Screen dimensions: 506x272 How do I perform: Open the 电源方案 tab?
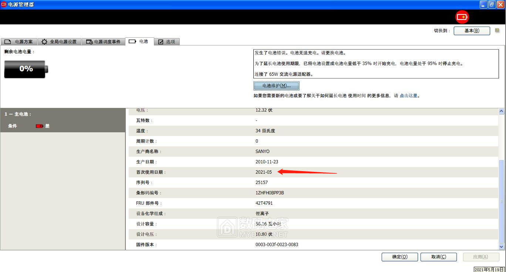(19, 42)
